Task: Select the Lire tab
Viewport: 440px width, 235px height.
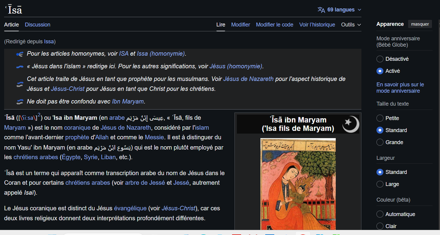Action: (220, 24)
